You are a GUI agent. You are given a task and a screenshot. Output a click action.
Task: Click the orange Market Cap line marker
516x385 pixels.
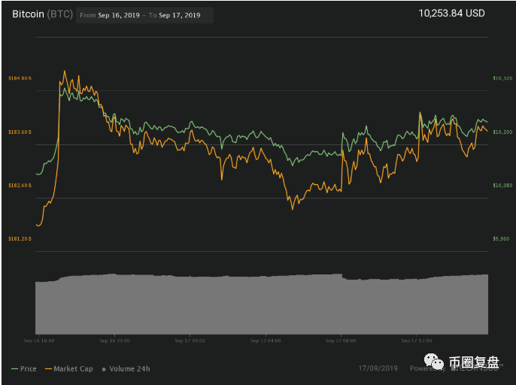coord(50,368)
